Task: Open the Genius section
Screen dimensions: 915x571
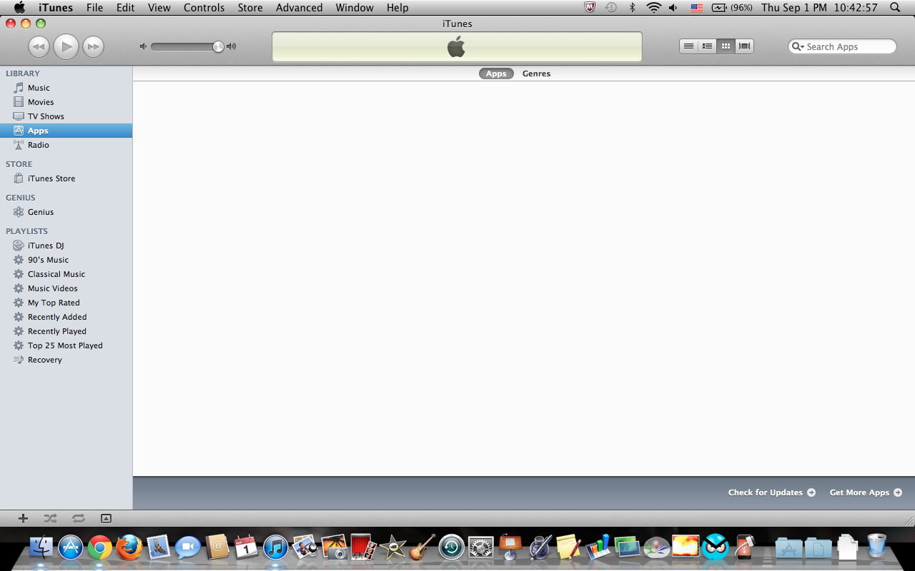Action: tap(41, 212)
